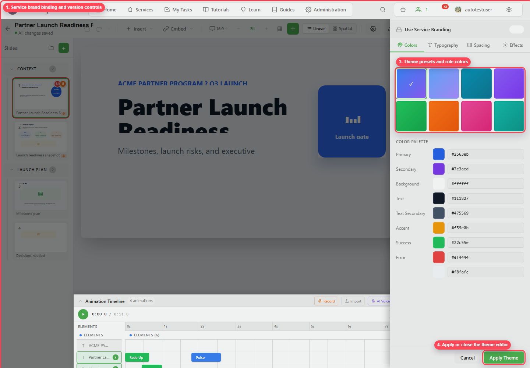Add a slide with green plus in Slides panel
This screenshot has height=368, width=530.
(64, 48)
